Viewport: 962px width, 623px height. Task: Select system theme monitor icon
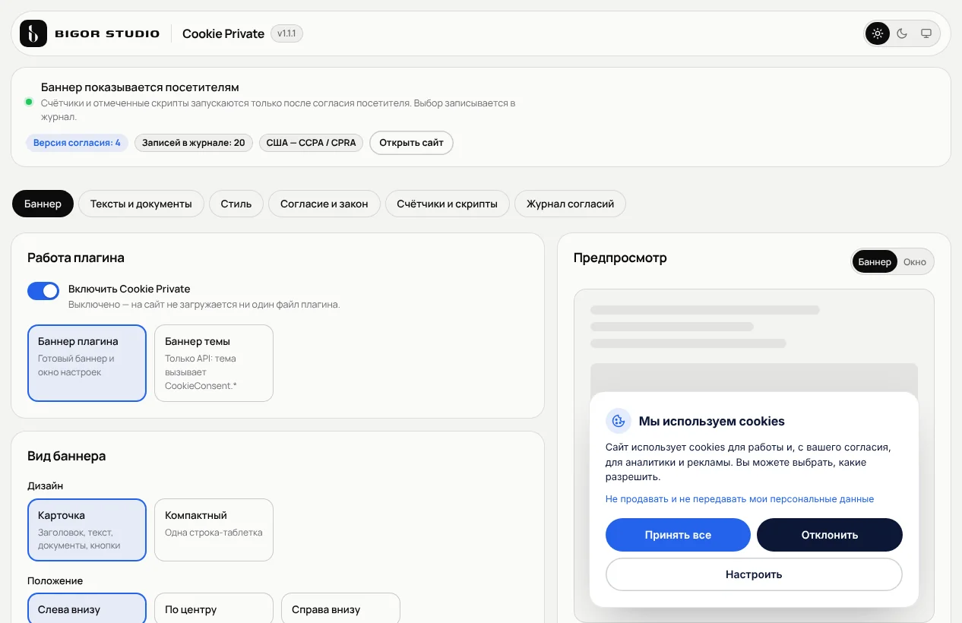(926, 33)
